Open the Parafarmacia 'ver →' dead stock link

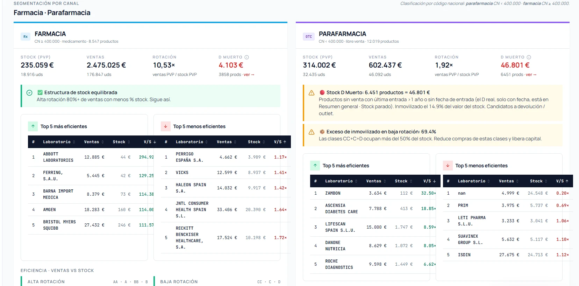(x=531, y=75)
